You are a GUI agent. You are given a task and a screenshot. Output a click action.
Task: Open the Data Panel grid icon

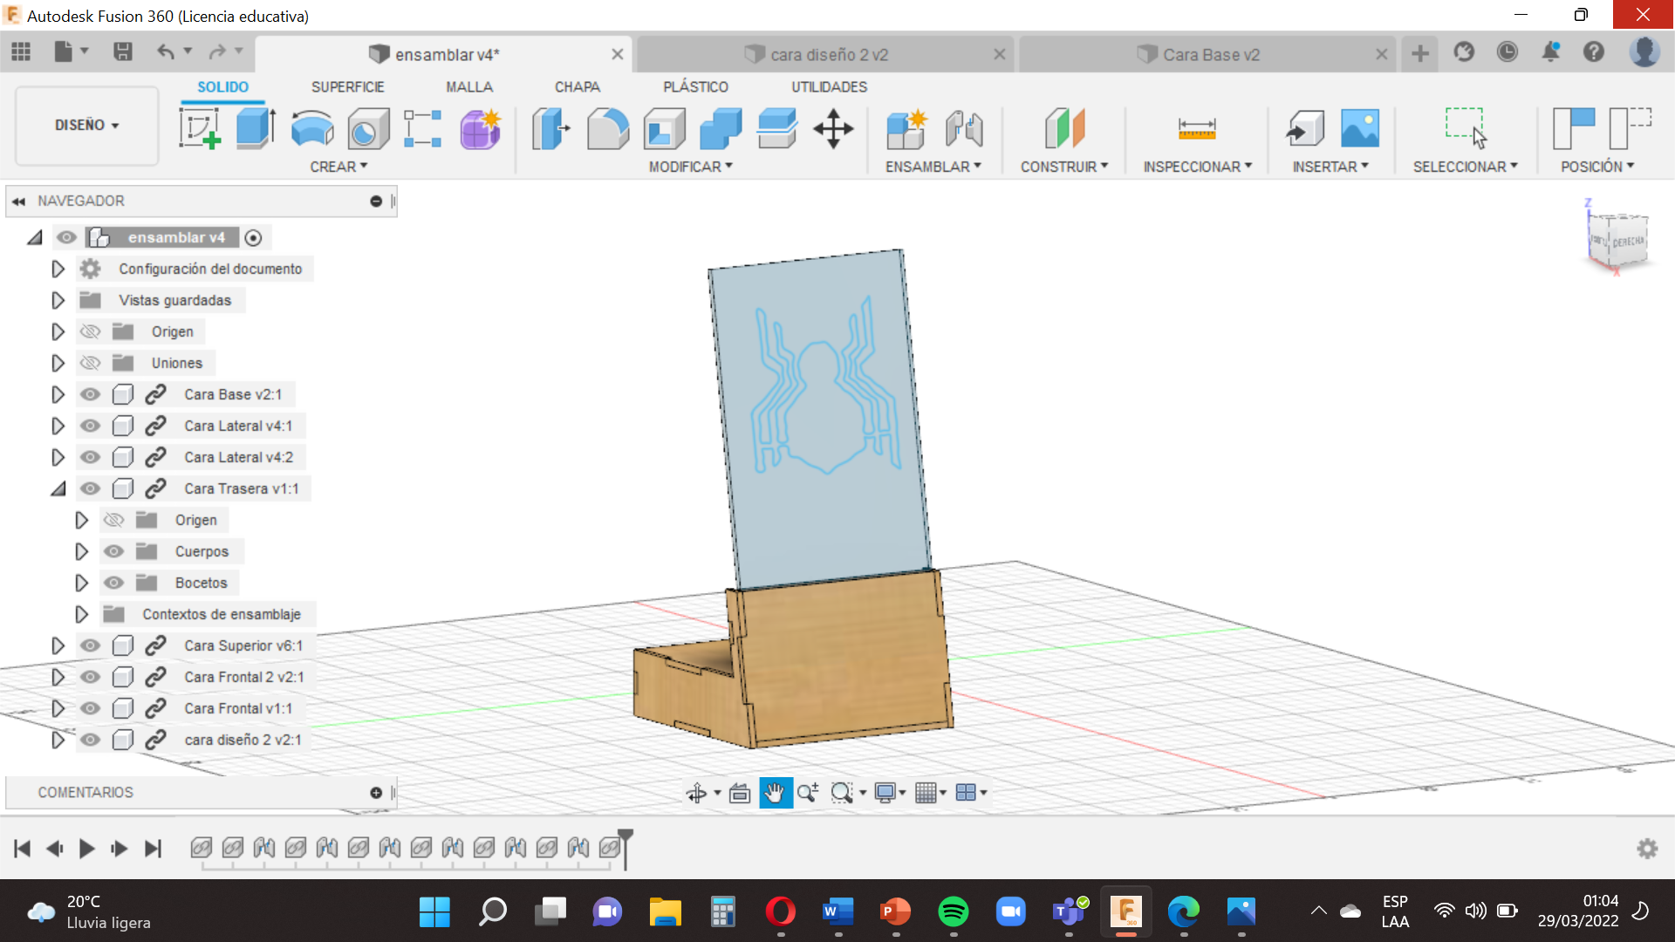pos(21,52)
